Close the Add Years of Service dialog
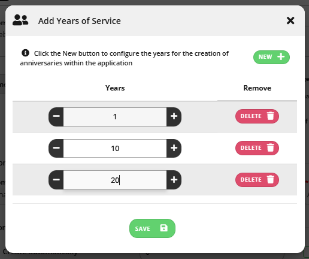 [x=290, y=20]
